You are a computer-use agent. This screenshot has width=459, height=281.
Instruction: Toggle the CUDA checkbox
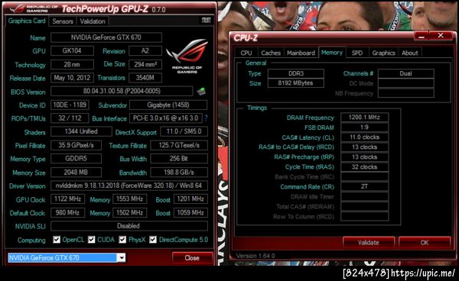coord(92,240)
